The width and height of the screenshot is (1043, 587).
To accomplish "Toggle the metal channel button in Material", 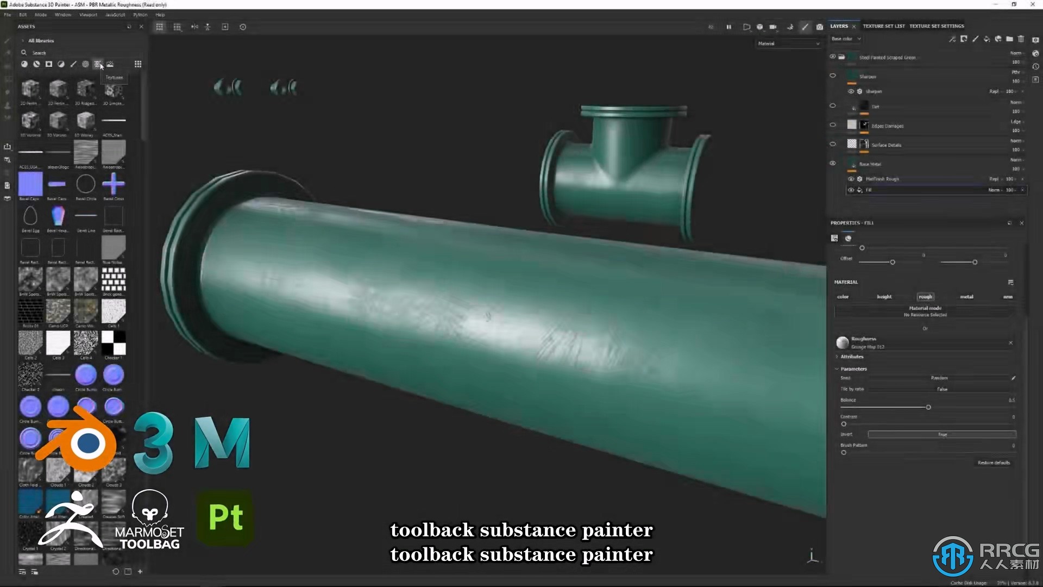I will [966, 297].
